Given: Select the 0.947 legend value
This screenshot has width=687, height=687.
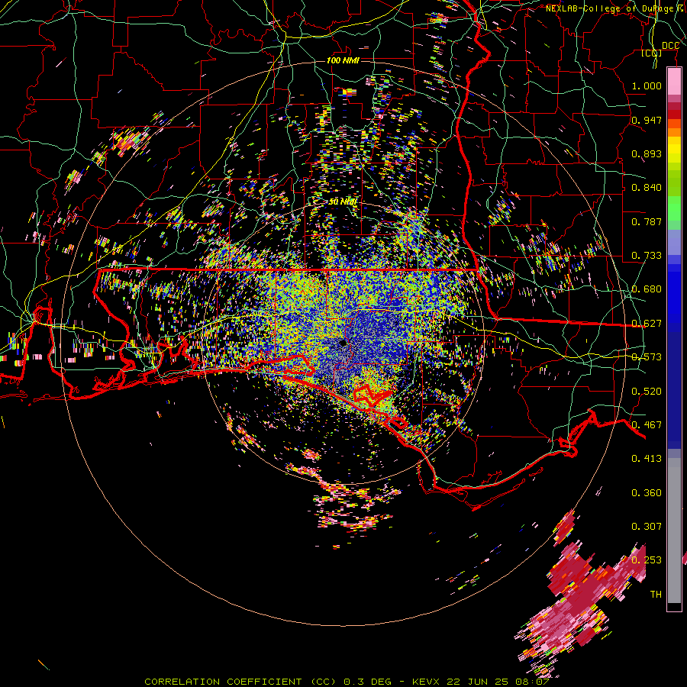Looking at the screenshot, I should click(x=647, y=120).
